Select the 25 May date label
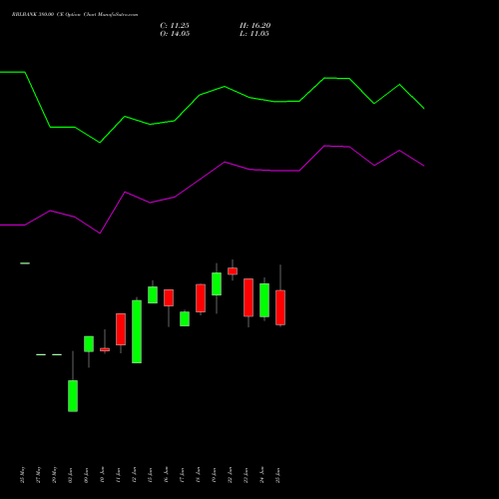The height and width of the screenshot is (499, 499). pyautogui.click(x=23, y=475)
